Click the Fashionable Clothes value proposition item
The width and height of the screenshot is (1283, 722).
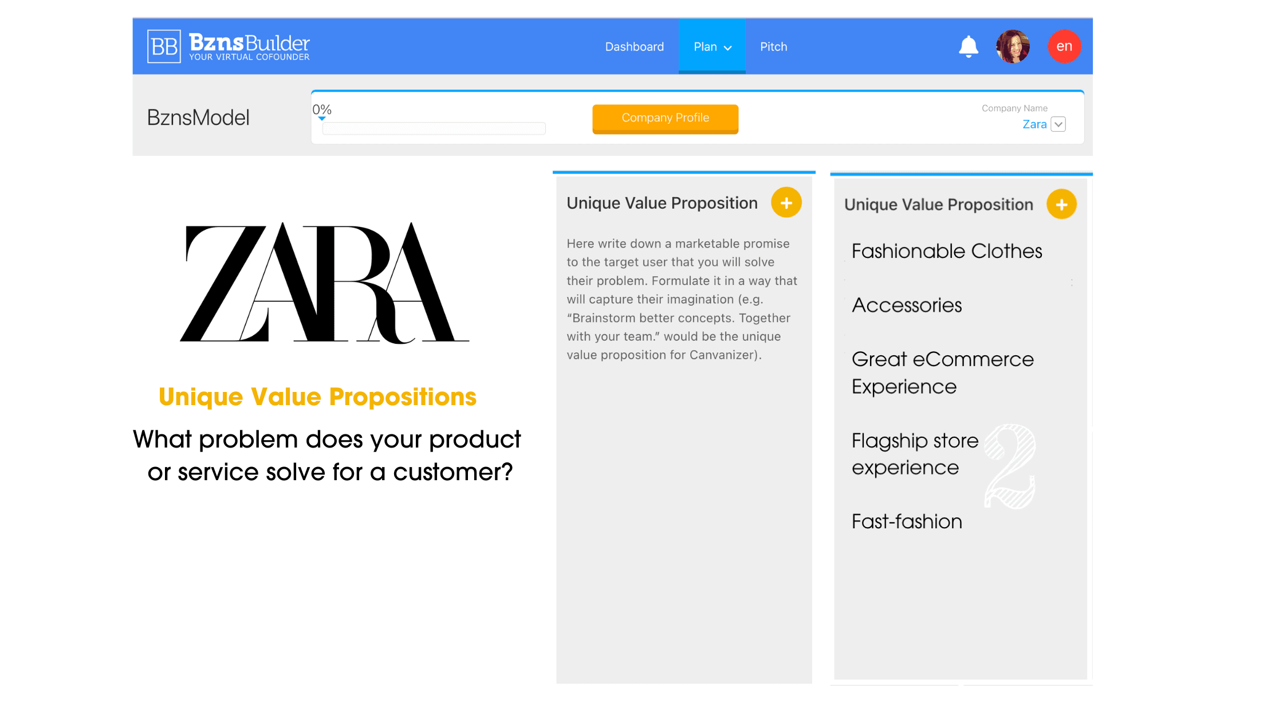pyautogui.click(x=946, y=251)
